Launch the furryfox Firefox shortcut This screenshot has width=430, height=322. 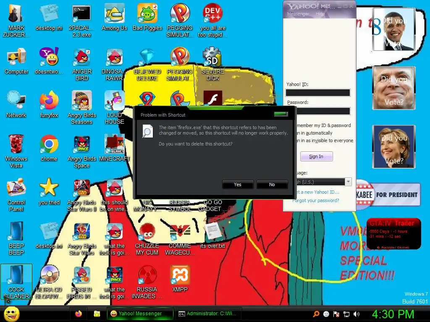(x=49, y=104)
